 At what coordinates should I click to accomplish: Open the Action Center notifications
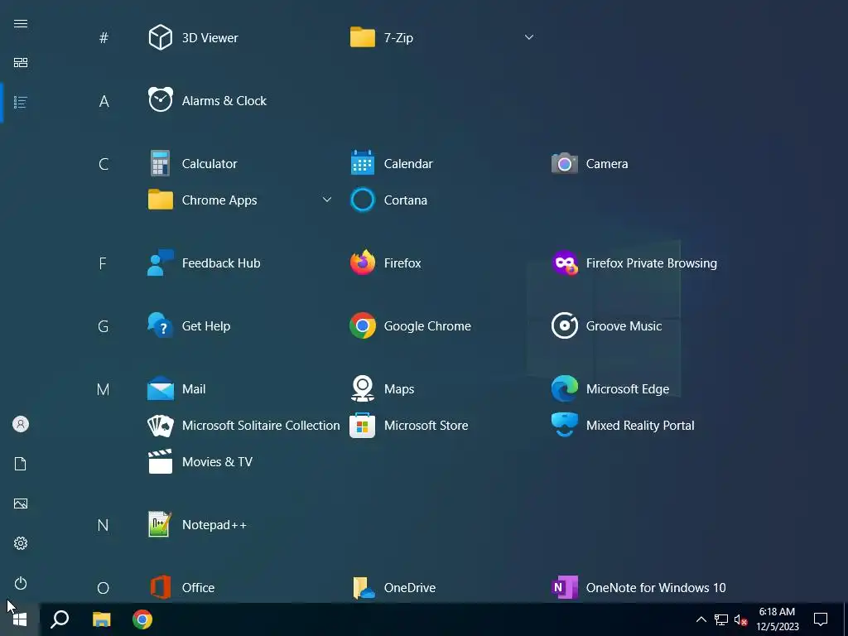point(821,619)
